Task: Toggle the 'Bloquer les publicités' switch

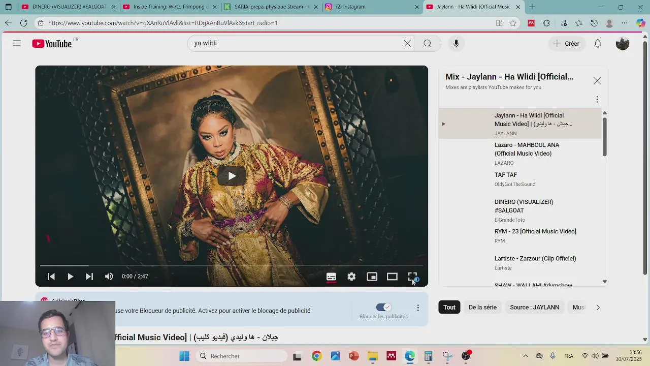Action: coord(383,307)
